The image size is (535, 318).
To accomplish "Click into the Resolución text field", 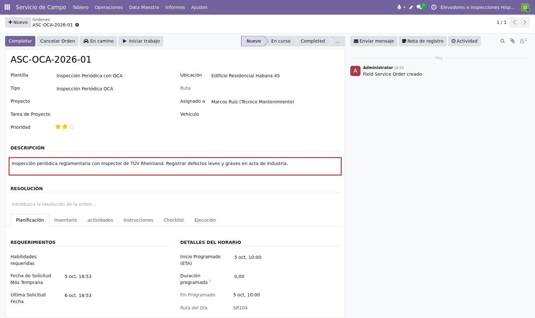I will tap(175, 204).
